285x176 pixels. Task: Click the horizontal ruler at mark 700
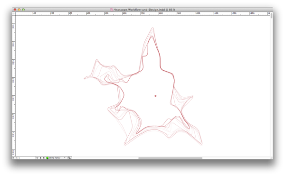click(x=141, y=13)
